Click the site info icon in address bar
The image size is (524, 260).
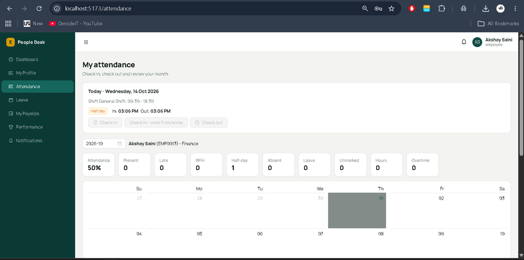[57, 9]
